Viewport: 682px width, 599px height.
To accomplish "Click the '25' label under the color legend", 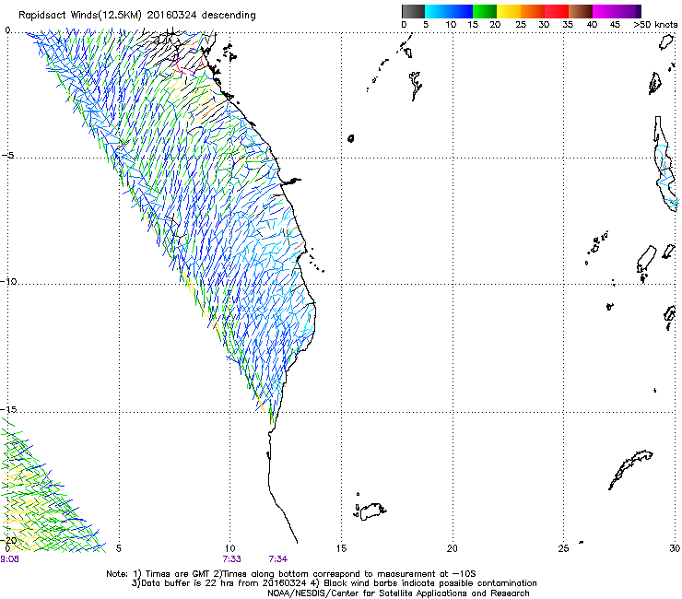I will pyautogui.click(x=520, y=24).
